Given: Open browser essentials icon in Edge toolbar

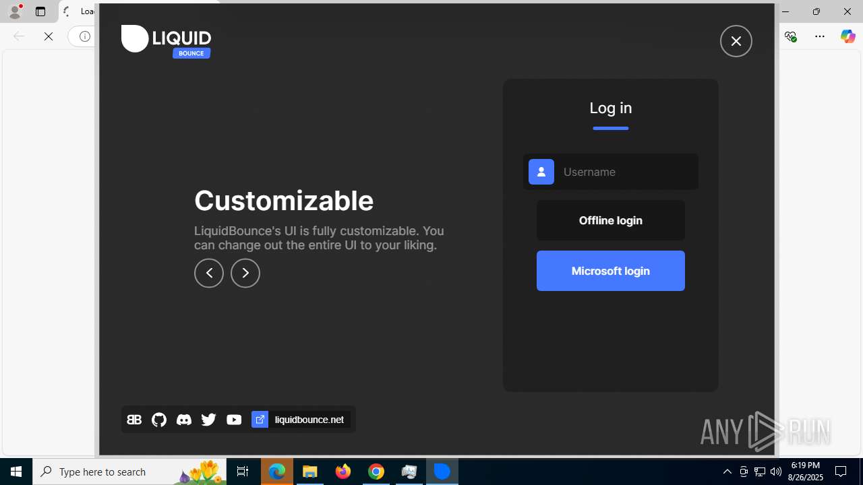Looking at the screenshot, I should pos(791,36).
